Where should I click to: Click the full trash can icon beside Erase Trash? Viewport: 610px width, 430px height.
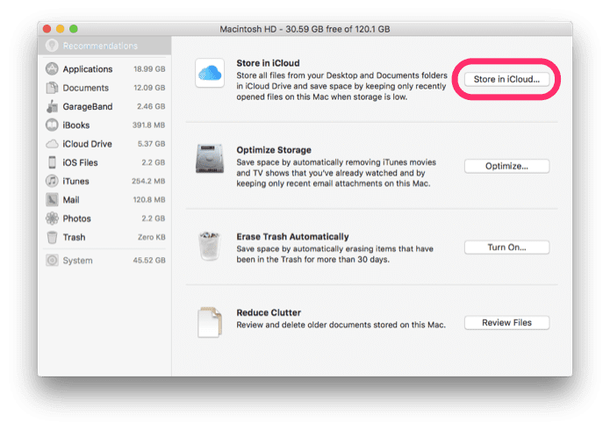pyautogui.click(x=209, y=246)
